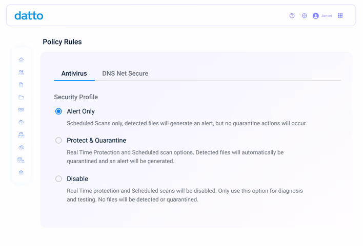Select the Antivirus tab
Screen dimensions: 363x246
(74, 74)
